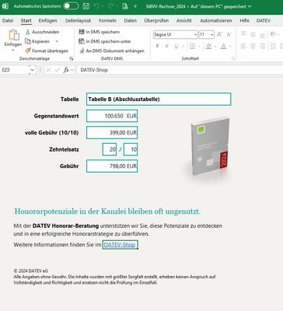
Task: Open the DATEV ribbon tab
Action: pos(264,20)
